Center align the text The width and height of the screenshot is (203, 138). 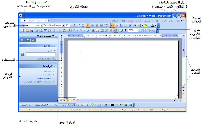[x=92, y=25]
